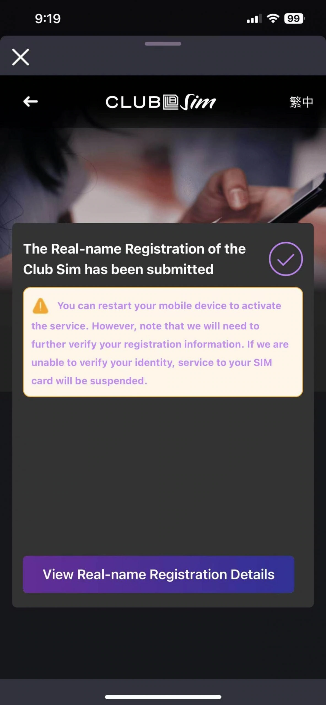The width and height of the screenshot is (326, 705).
Task: Tap the sheet grabber handle at top
Action: tap(163, 44)
